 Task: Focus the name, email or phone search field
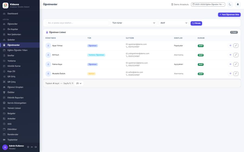(x=77, y=23)
